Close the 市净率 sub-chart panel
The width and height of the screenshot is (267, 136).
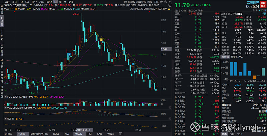click(170, 118)
